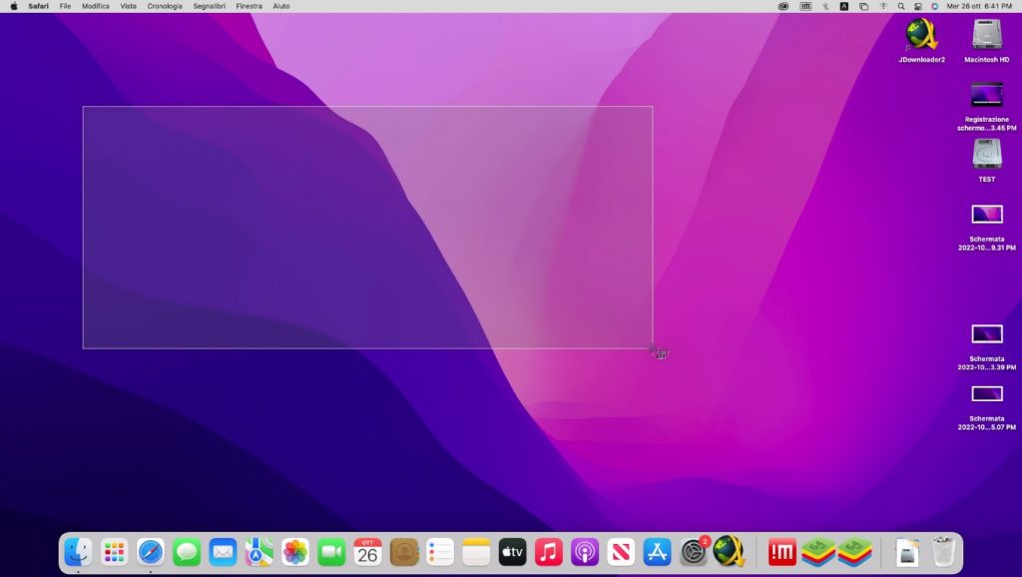
Task: Open the Trash in the Dock
Action: tap(943, 551)
